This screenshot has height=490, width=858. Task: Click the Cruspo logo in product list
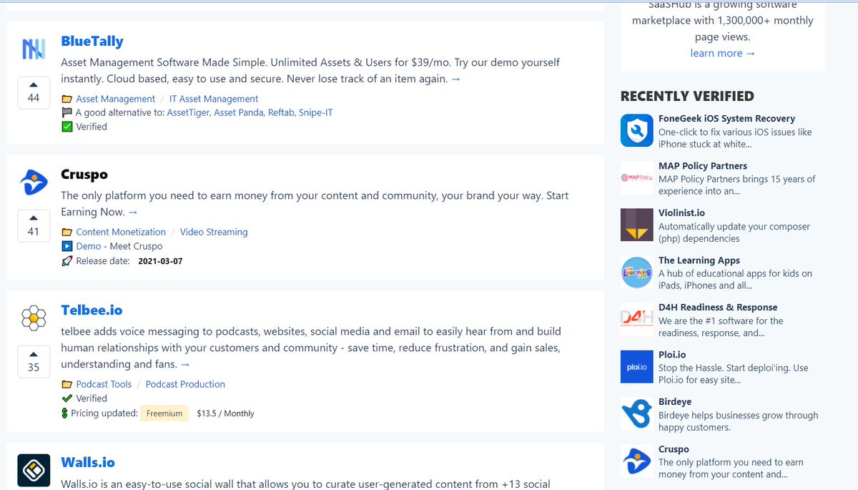[34, 182]
